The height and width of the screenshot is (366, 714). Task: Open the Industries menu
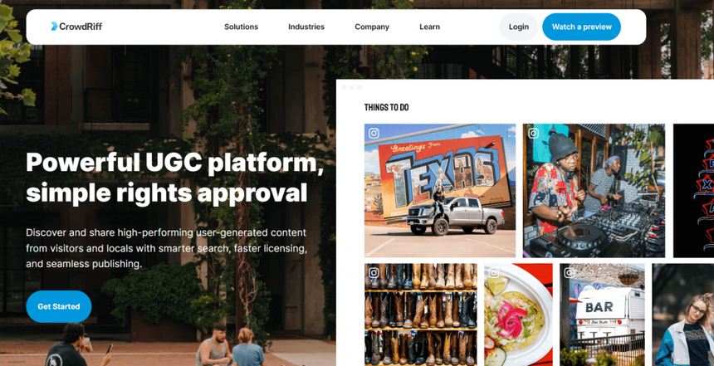306,27
